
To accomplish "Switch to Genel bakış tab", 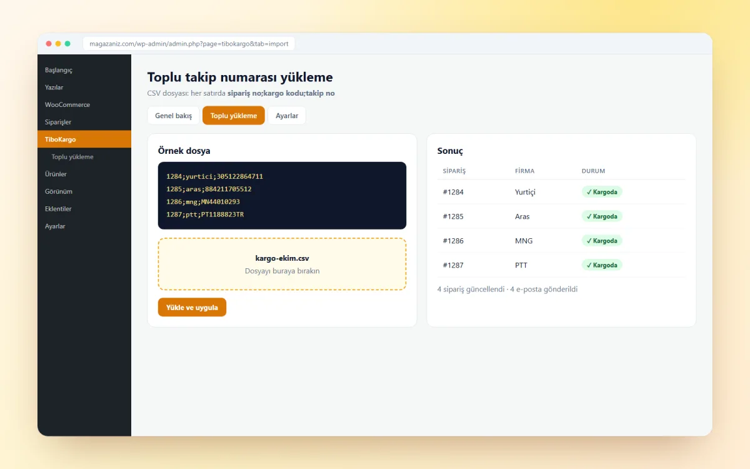I will coord(173,116).
